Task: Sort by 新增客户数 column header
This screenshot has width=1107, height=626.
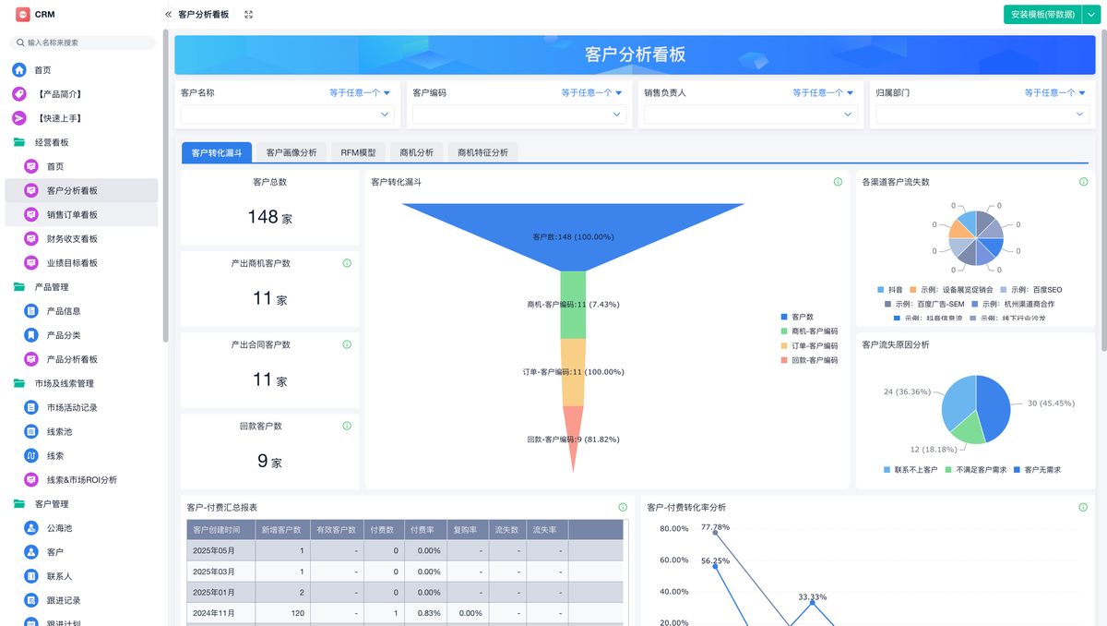Action: 281,530
